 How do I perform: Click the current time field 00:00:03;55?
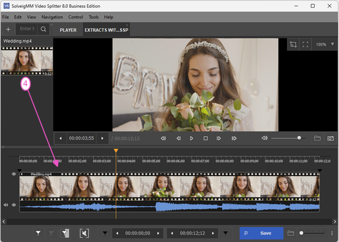[x=81, y=138]
